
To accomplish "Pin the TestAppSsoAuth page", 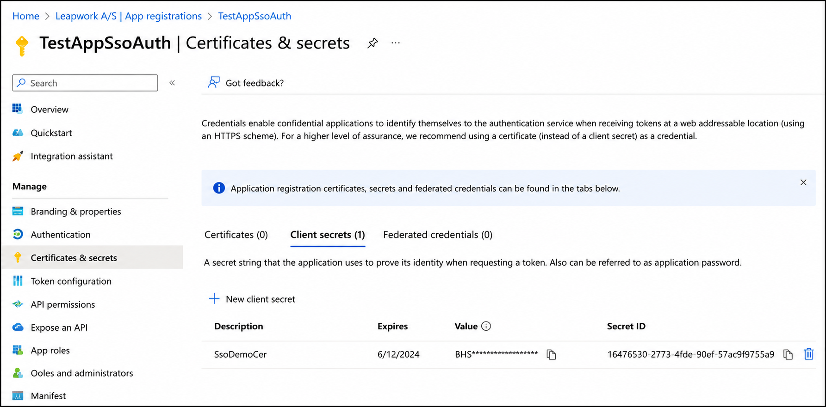I will click(373, 43).
